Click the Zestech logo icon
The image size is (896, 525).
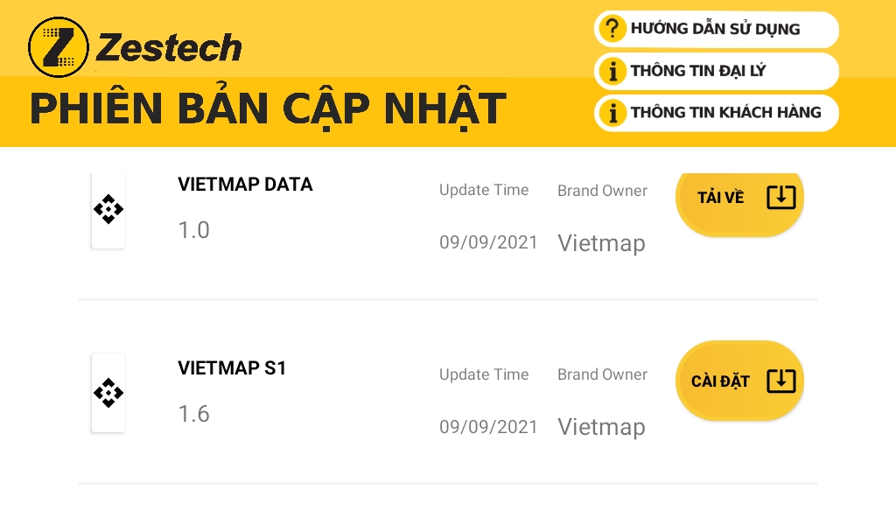pyautogui.click(x=59, y=47)
